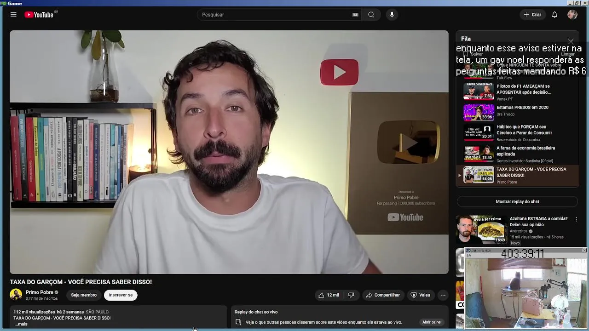Pause the video by clicking the player

pyautogui.click(x=229, y=152)
